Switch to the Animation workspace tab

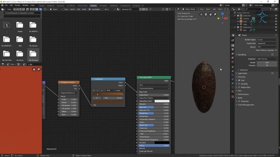tap(103, 6)
